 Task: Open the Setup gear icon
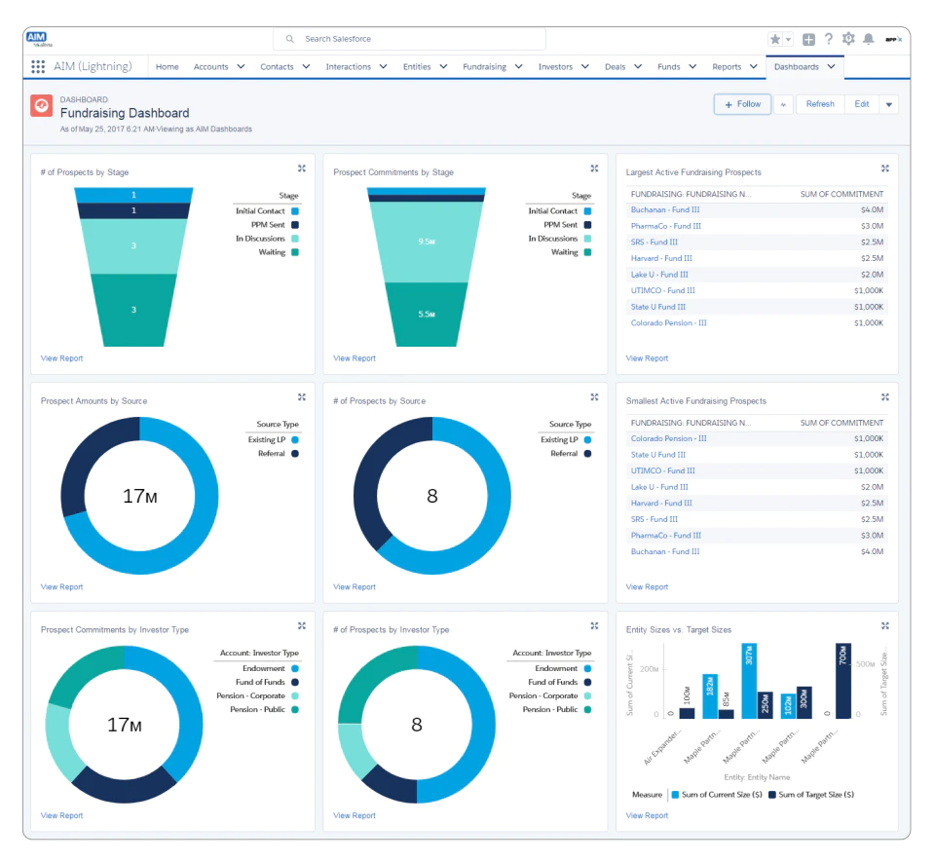click(x=848, y=39)
